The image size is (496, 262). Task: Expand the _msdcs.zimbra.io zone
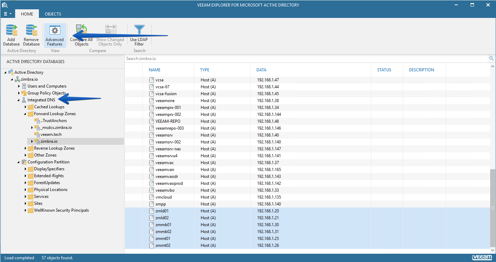pos(32,128)
